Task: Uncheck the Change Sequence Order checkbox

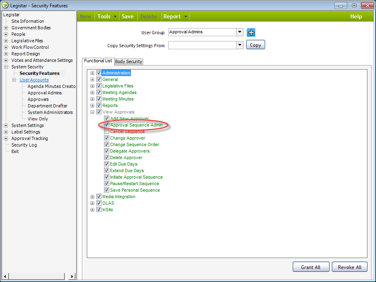Action: pyautogui.click(x=107, y=144)
